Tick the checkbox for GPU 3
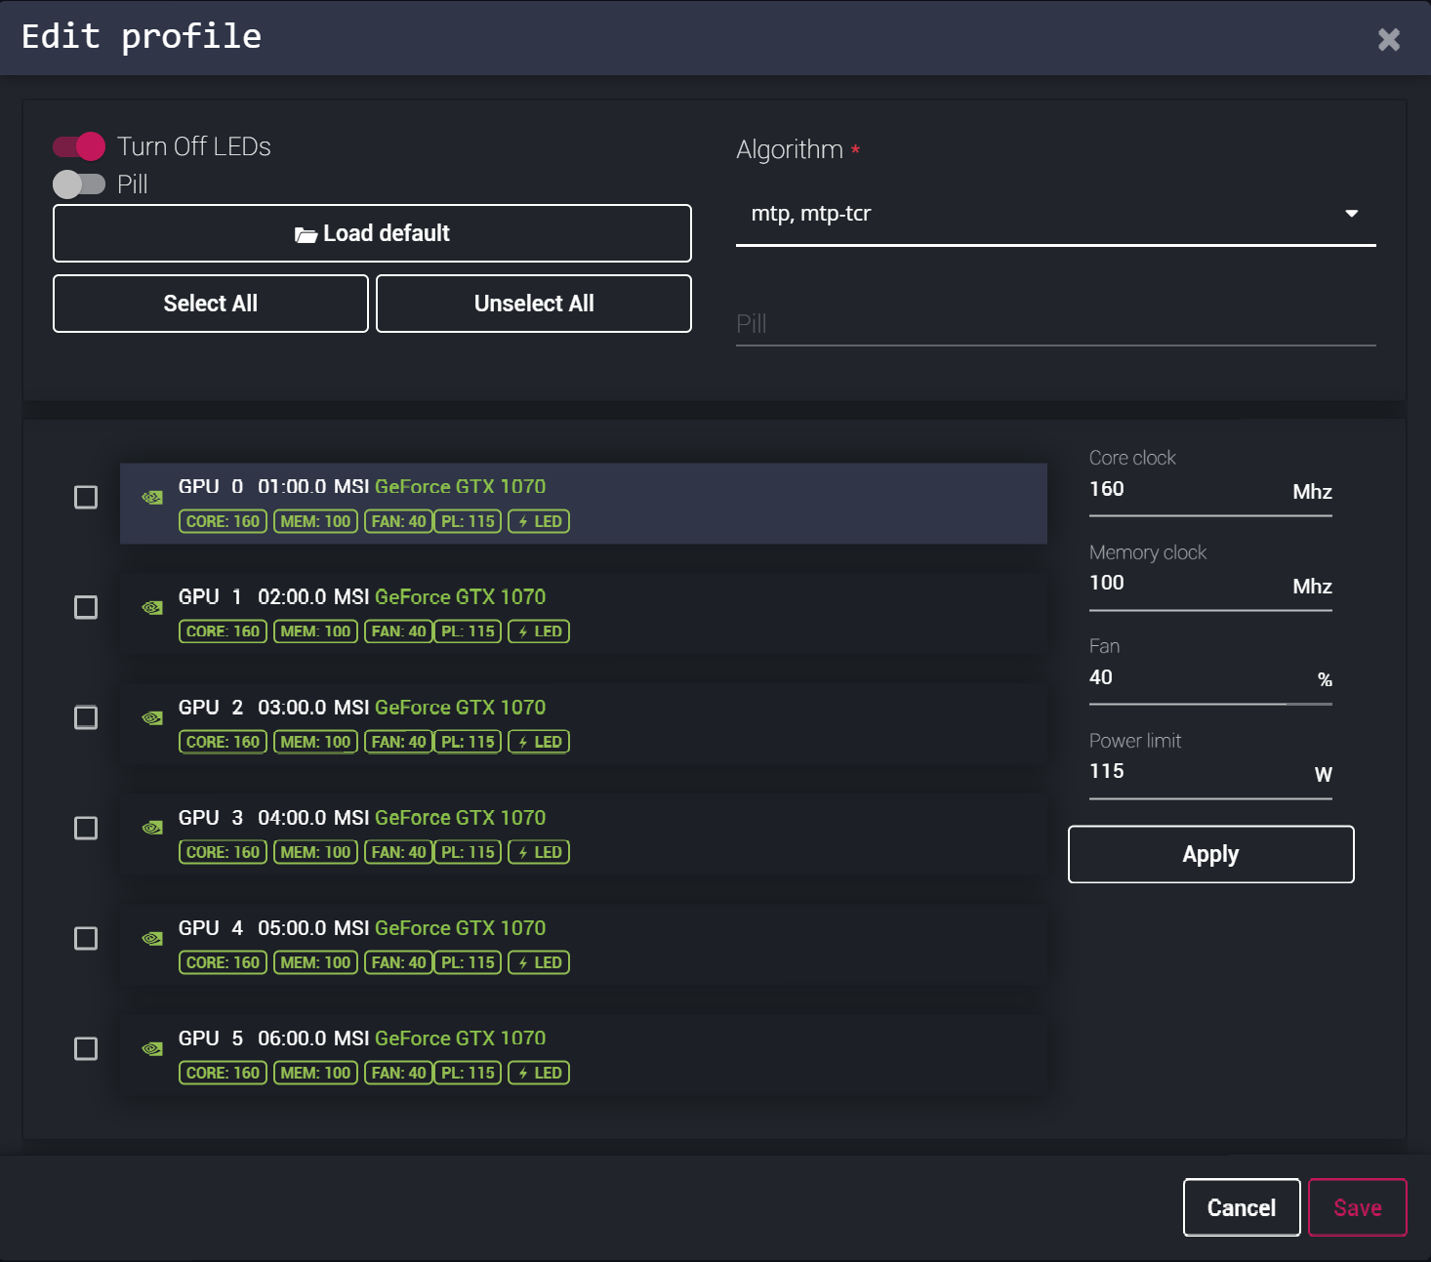The image size is (1431, 1262). [86, 829]
